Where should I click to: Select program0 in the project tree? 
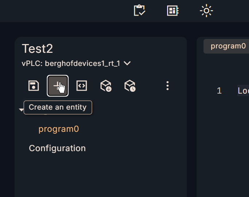click(59, 129)
